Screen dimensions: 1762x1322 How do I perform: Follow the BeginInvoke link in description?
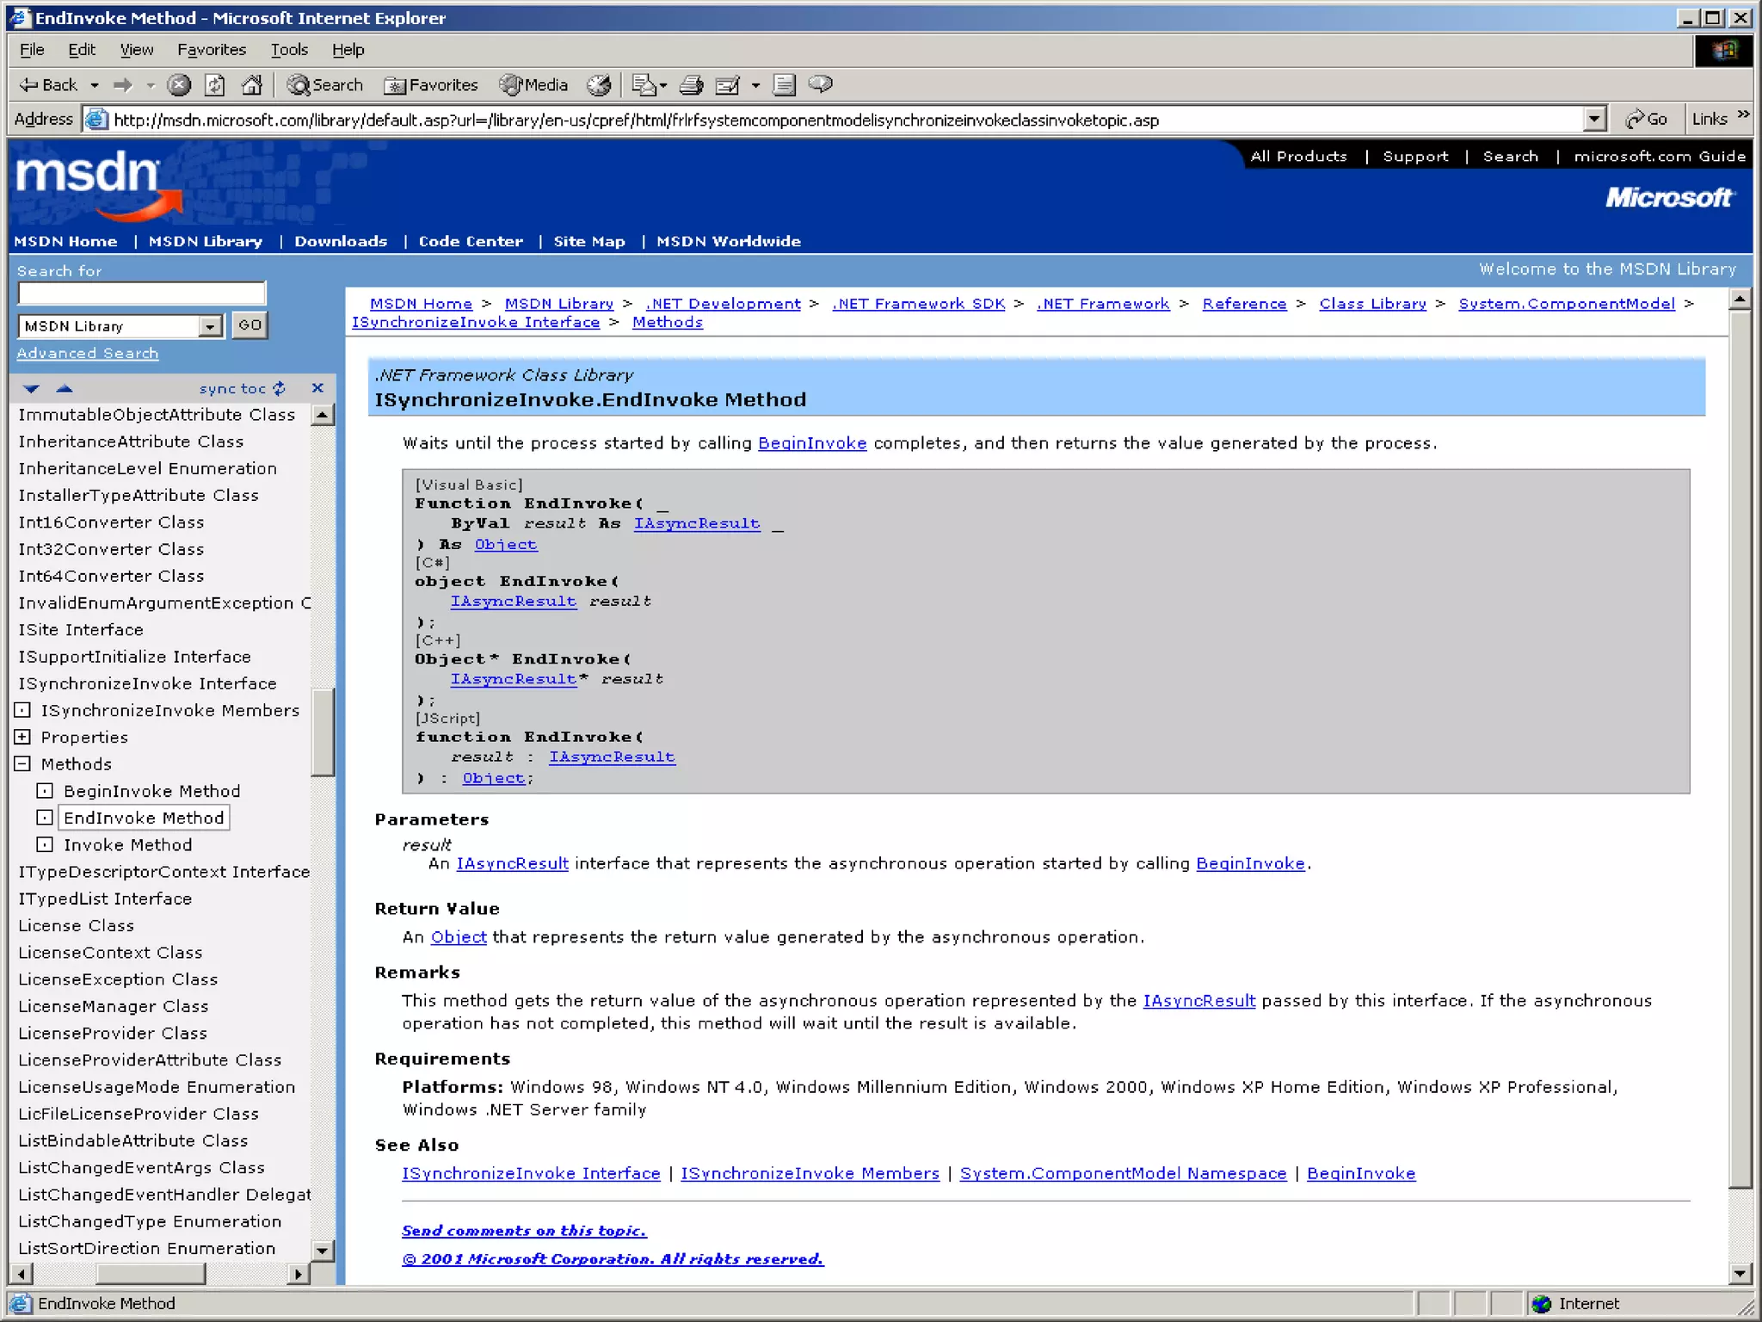click(811, 443)
